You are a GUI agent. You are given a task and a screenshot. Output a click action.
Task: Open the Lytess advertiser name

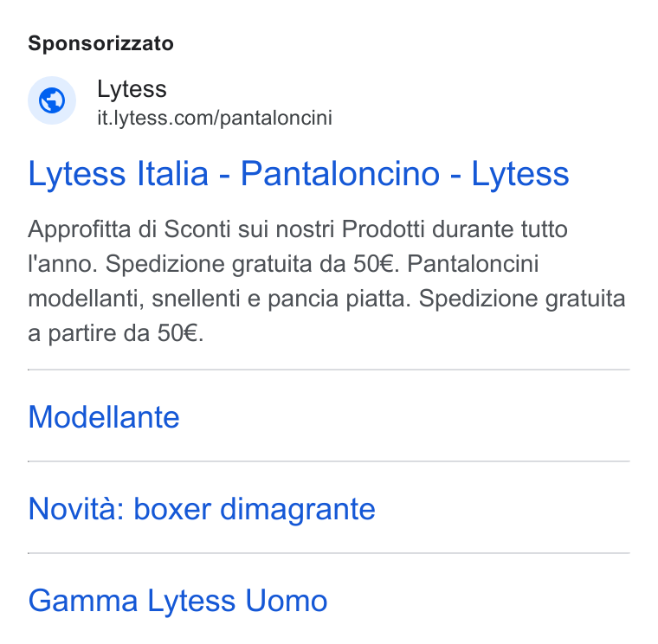coord(132,89)
